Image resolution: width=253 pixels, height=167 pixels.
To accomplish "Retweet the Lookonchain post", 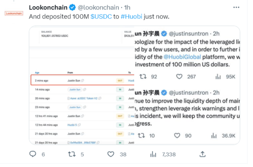I will coord(72,154).
